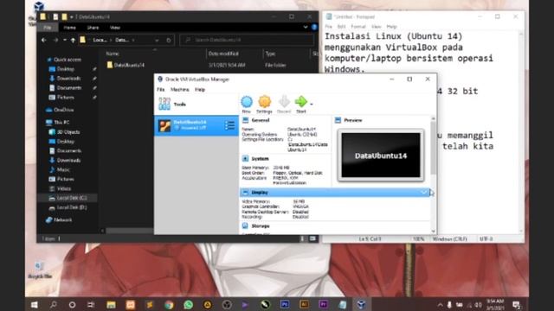
Task: Open Photoshop from the taskbar
Action: [x=285, y=305]
